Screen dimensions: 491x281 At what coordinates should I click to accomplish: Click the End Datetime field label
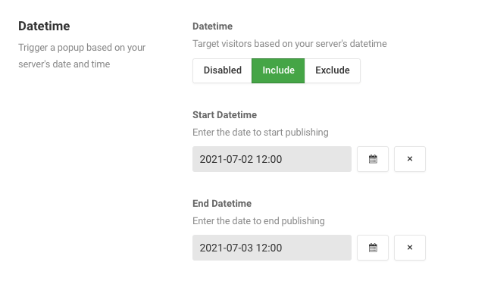click(222, 204)
